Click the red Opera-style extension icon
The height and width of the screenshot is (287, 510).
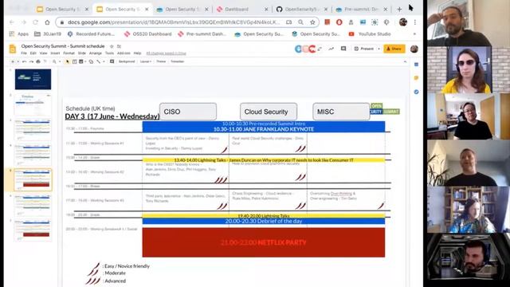coord(339,22)
